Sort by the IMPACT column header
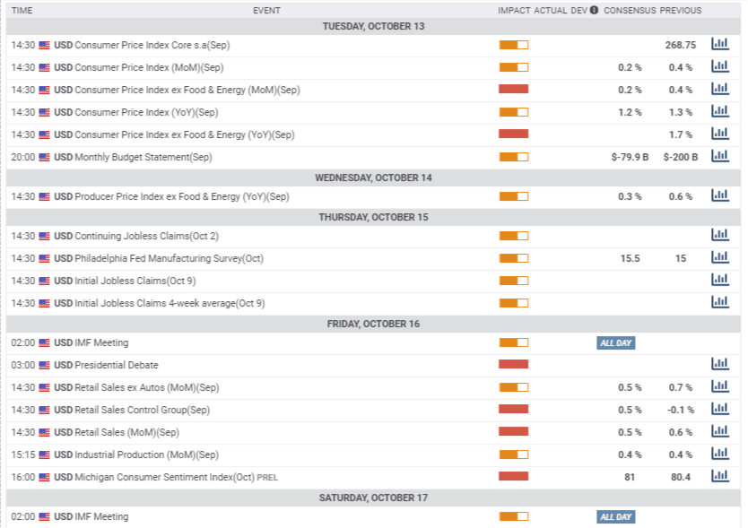 pos(514,11)
